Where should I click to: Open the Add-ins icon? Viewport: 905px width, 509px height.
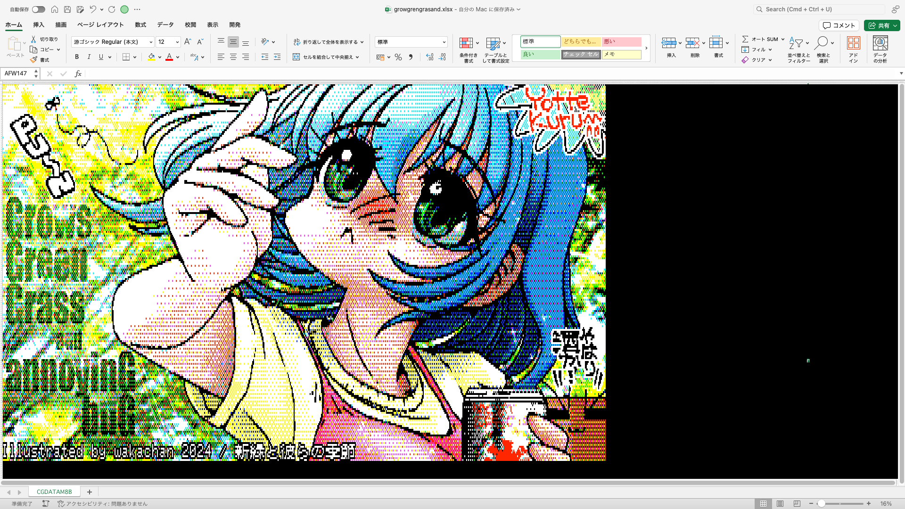[x=853, y=43]
